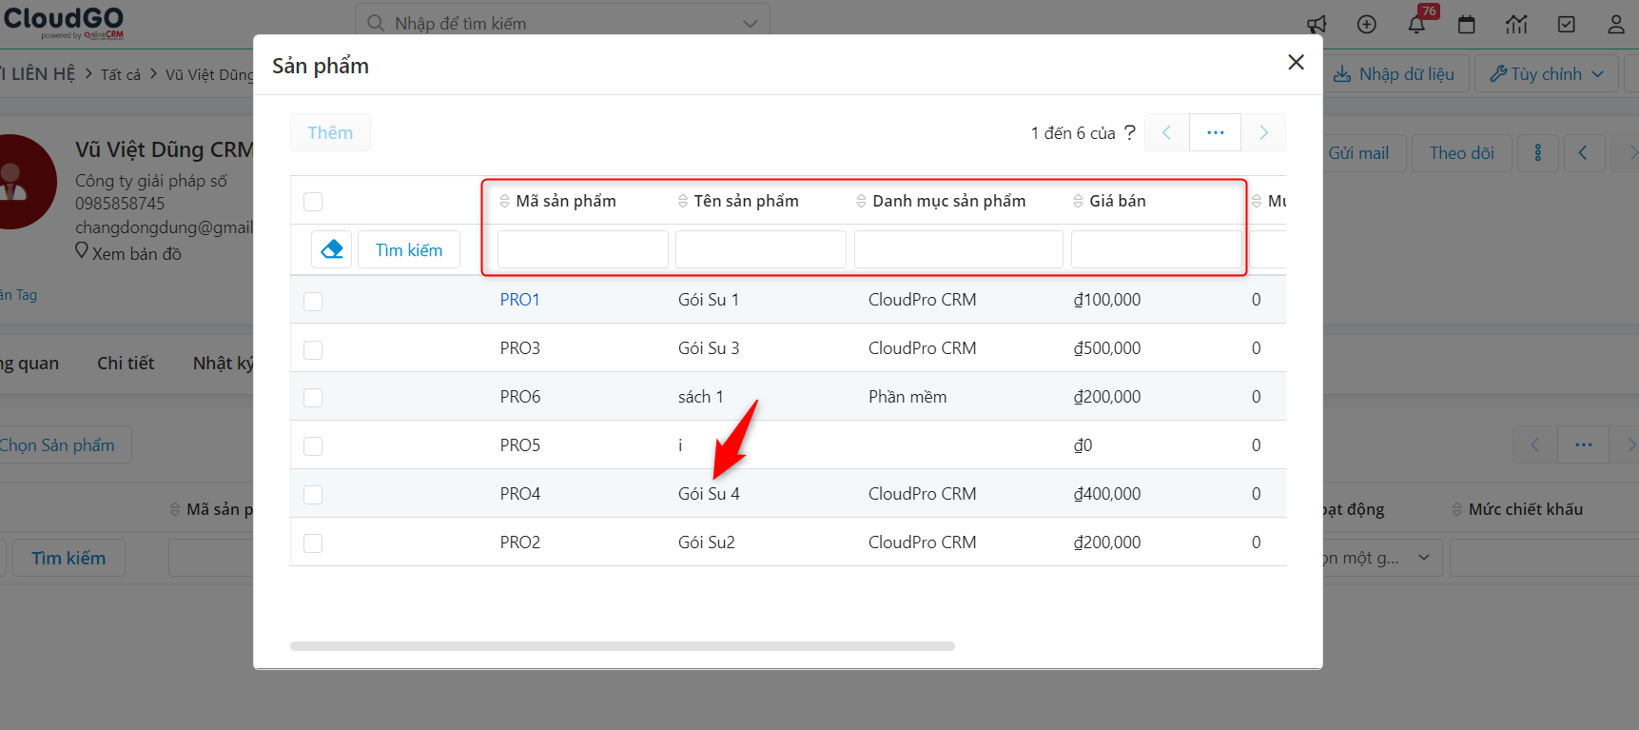Check the PRO4 row checkbox
Image resolution: width=1639 pixels, height=730 pixels.
tap(313, 495)
